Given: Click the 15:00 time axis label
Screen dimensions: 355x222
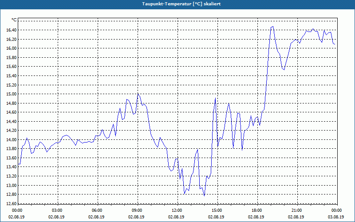Looking at the screenshot, I should pyautogui.click(x=217, y=210).
